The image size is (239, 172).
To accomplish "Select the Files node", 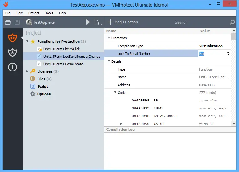I will point(44,79).
